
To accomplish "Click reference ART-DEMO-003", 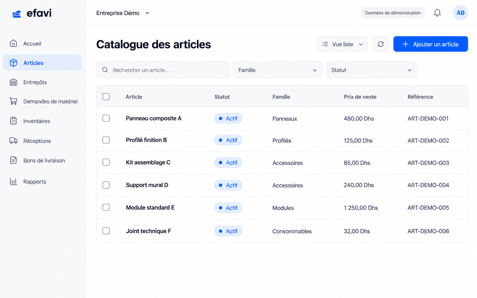I will point(428,163).
